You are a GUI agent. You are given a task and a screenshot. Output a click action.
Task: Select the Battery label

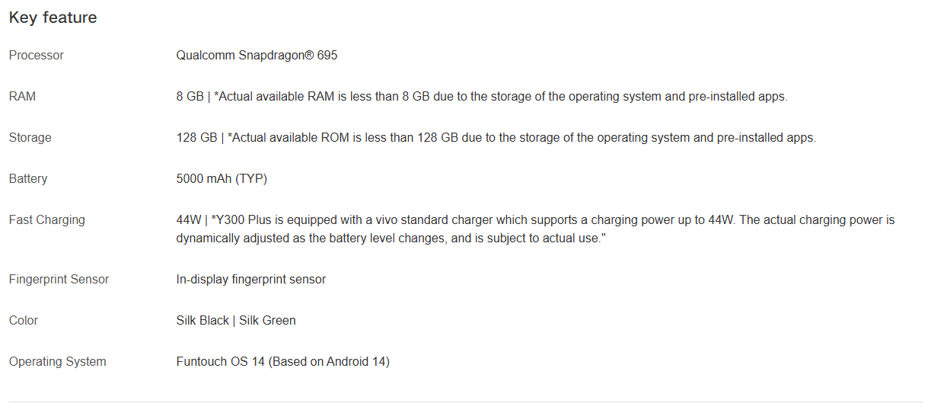28,179
